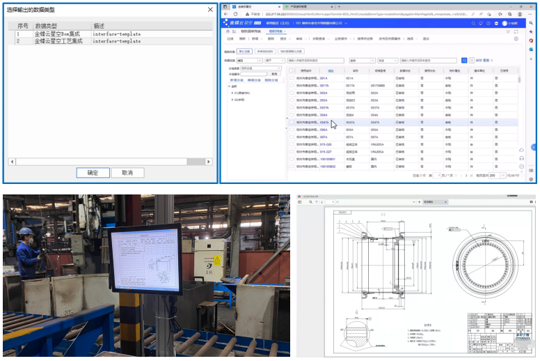Click the blue search magnifier button
Image resolution: width=540 pixels, height=361 pixels.
point(466,61)
